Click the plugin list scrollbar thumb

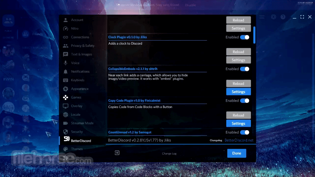tap(254, 35)
